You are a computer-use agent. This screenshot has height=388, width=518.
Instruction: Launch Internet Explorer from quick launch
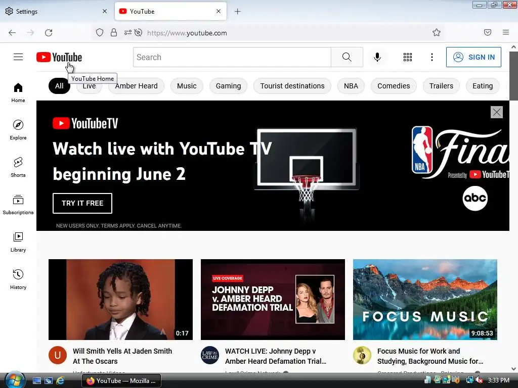click(x=60, y=381)
